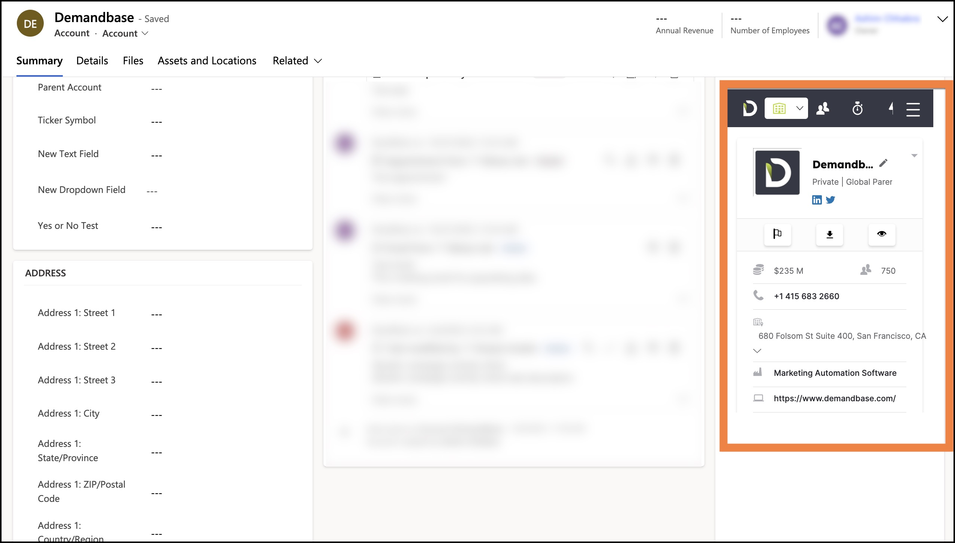This screenshot has width=955, height=543.
Task: Click the Annual Revenue header field
Action: point(684,25)
